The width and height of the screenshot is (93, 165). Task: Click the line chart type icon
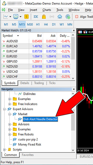pos(6,17)
